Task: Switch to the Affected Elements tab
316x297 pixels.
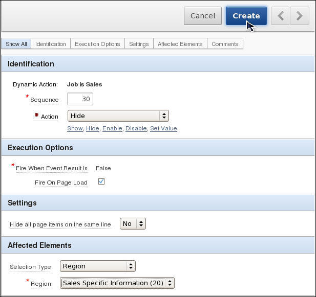Action: 180,44
